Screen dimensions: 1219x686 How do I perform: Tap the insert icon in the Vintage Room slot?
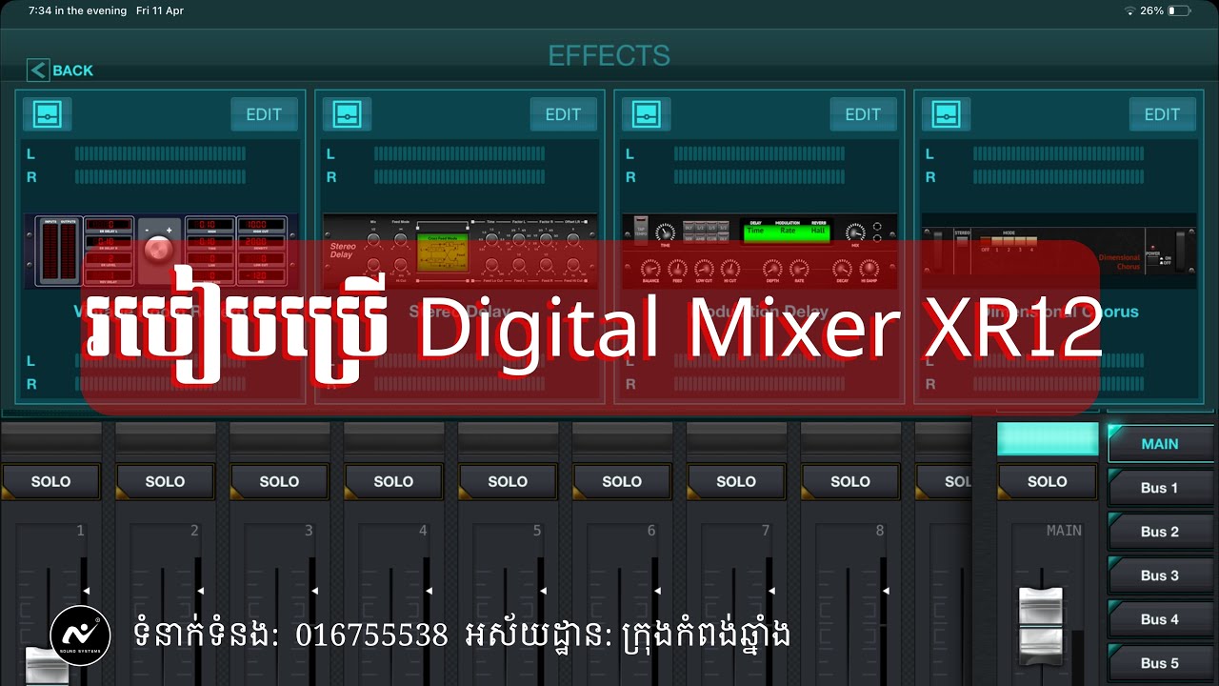pos(48,114)
